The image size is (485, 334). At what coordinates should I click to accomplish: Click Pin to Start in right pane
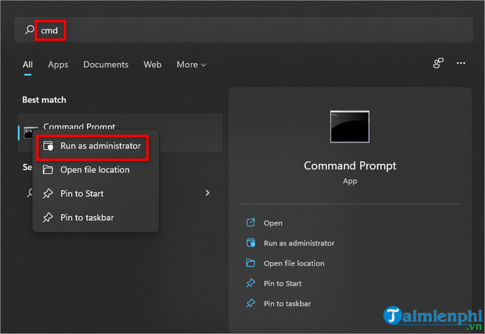283,283
